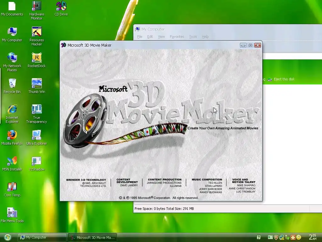Select the Ultra Explorer desktop shortcut
Screen dimensions: 322x242
pyautogui.click(x=36, y=138)
